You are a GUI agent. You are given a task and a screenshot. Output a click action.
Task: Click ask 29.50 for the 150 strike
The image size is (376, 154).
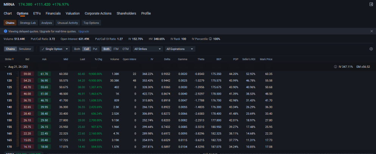point(44,120)
